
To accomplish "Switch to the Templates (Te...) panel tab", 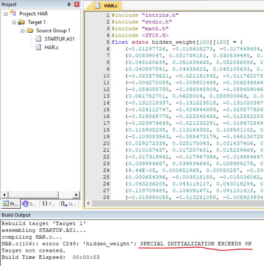I will (x=69, y=204).
